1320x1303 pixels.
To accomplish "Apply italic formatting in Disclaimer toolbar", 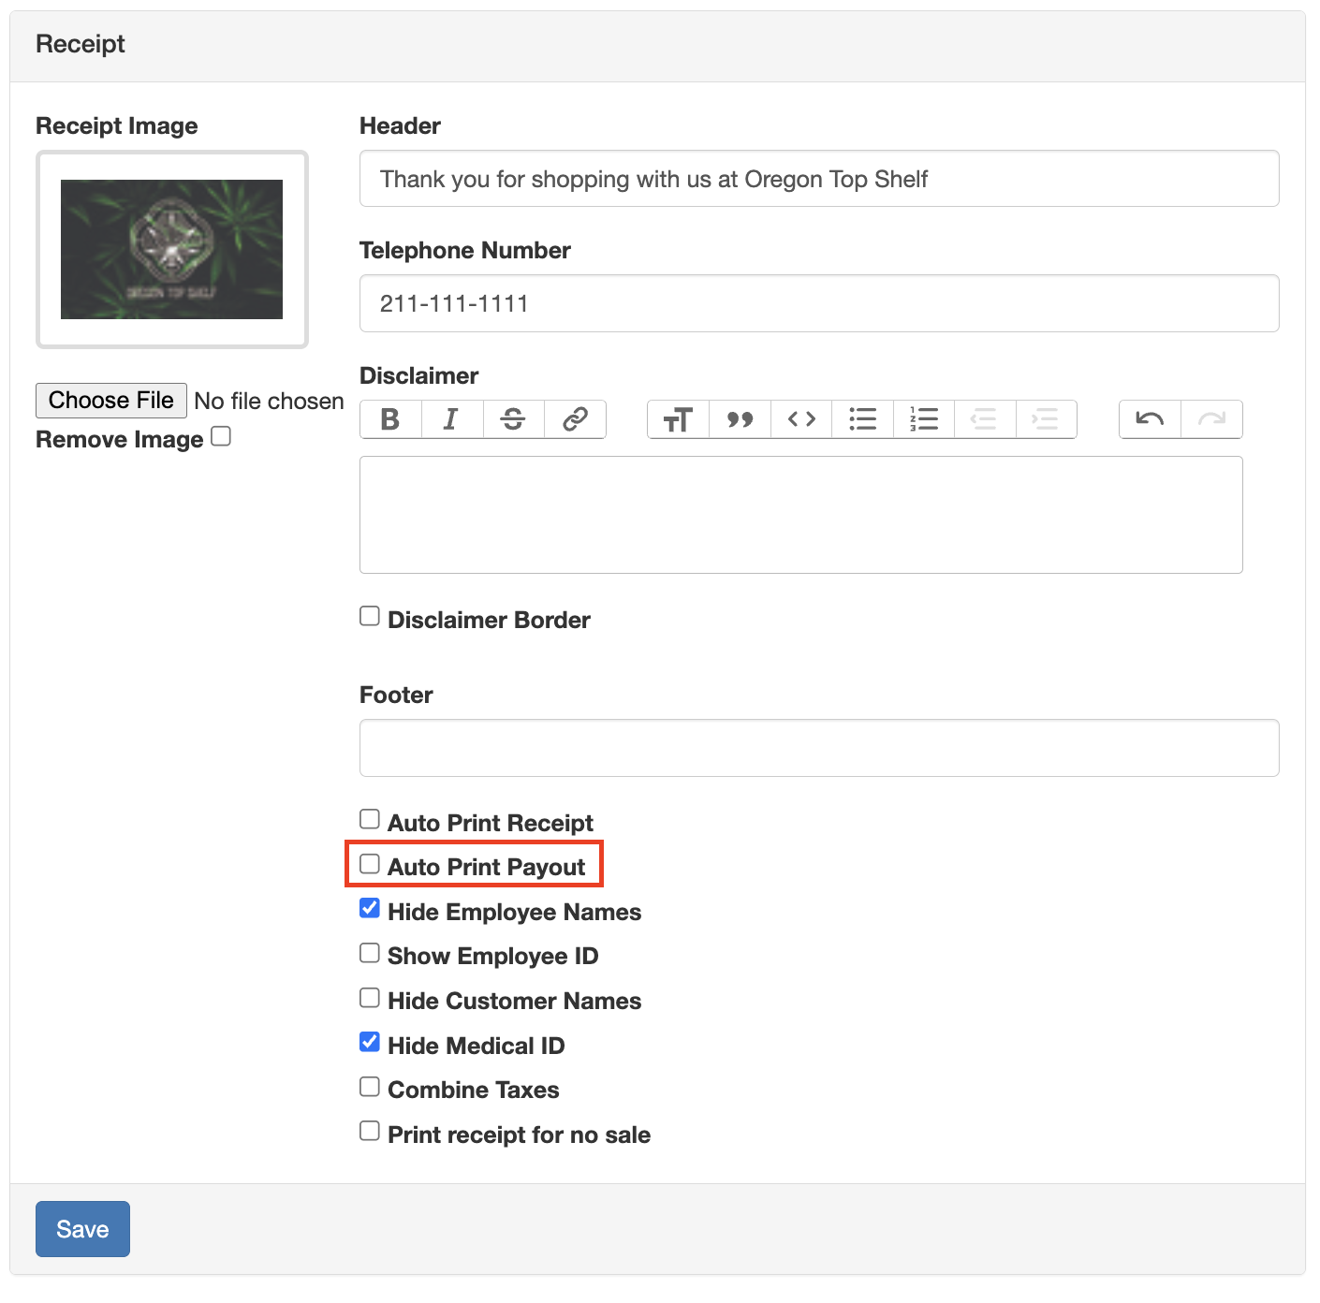I will 452,419.
